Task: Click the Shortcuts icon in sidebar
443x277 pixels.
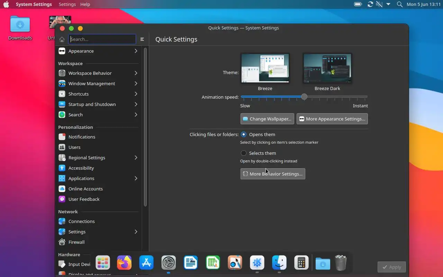Action: [x=62, y=94]
